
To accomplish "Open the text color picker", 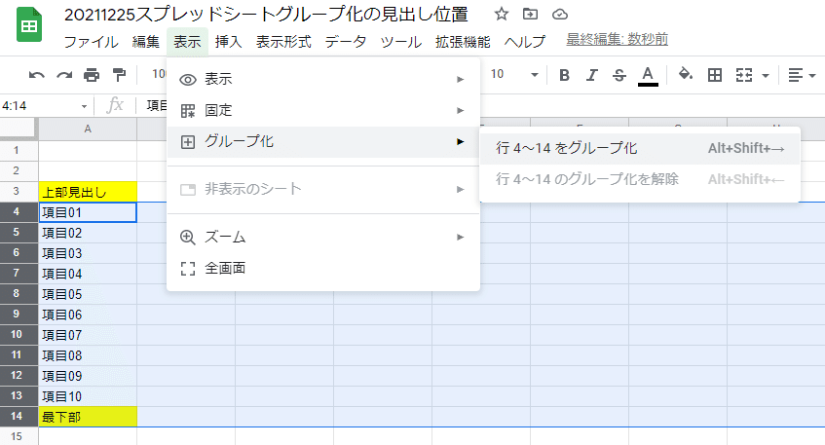I will tap(648, 76).
